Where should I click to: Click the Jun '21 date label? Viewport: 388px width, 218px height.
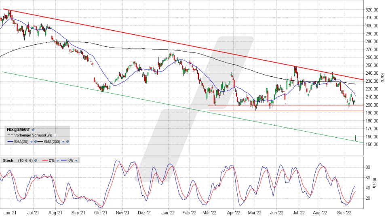[11, 213]
